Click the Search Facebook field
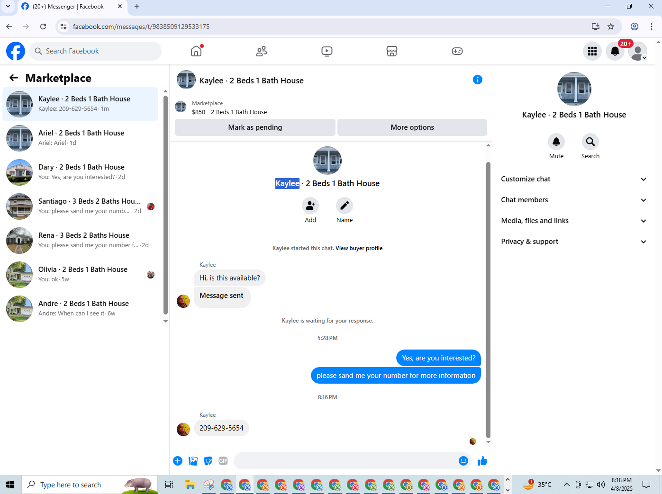Screen dimensions: 662x494 95,51
